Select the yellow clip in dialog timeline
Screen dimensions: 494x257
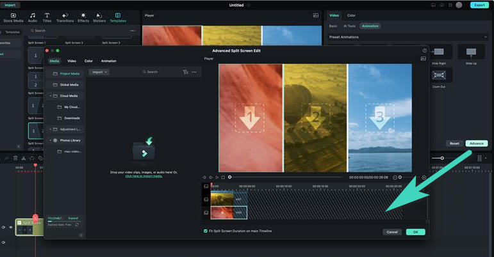(x=229, y=199)
